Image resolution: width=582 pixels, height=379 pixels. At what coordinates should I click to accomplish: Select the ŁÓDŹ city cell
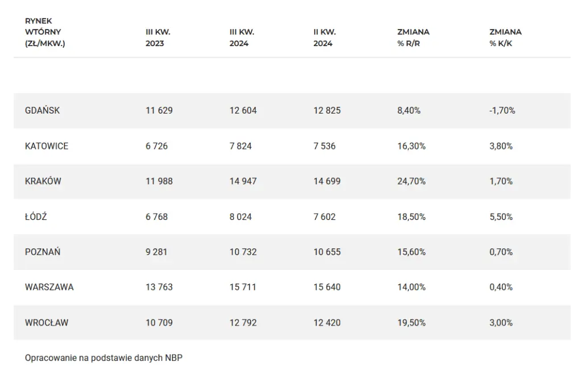click(x=36, y=216)
